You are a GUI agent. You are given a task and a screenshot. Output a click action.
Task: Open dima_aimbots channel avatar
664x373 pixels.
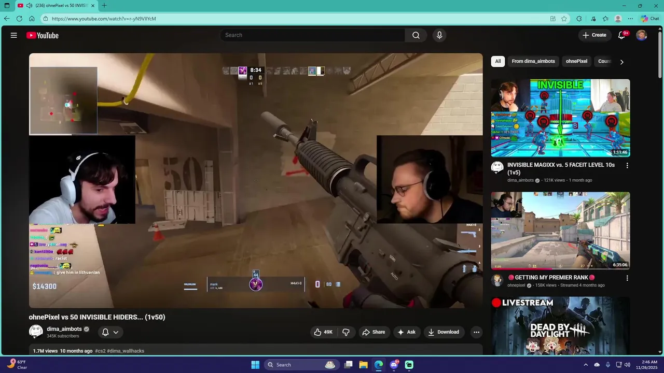tap(36, 332)
